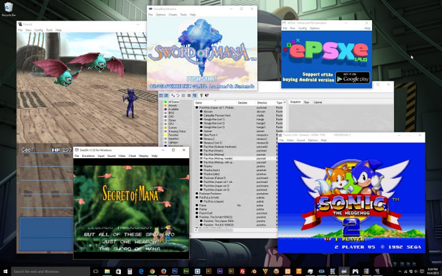This screenshot has height=276, width=442.
Task: Open Tools menu in the DS emulator window
Action: 49,30
